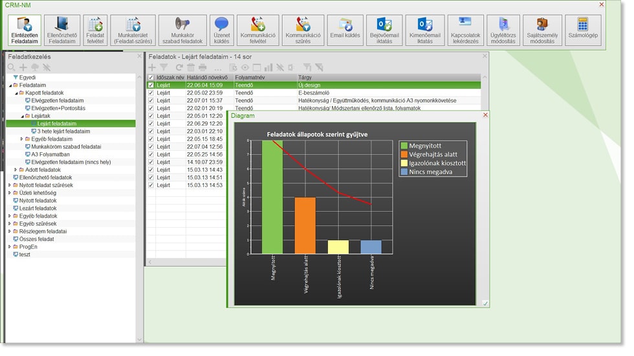Screen dimensions: 634x356
Task: Close the Feladatkezelés panel
Action: tap(140, 56)
